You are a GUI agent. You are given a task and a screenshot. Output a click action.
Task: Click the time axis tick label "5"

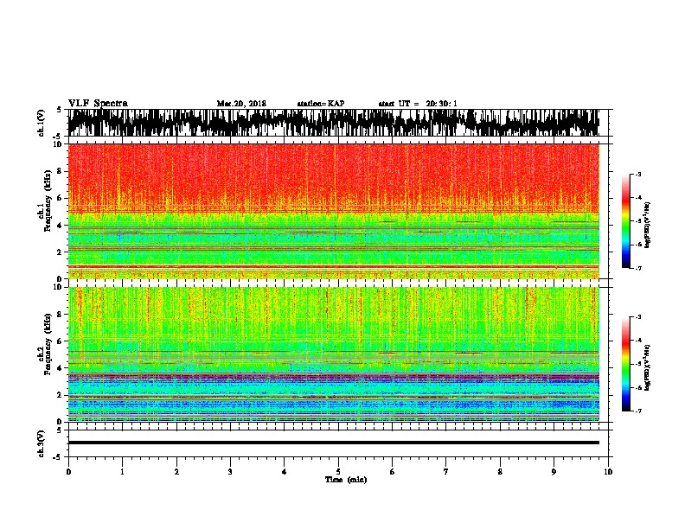[338, 472]
